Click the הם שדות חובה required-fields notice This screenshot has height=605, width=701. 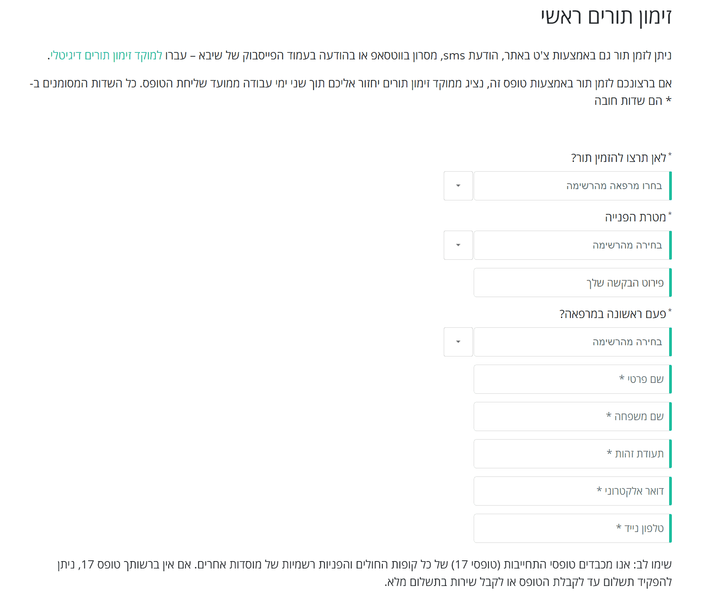tap(629, 101)
